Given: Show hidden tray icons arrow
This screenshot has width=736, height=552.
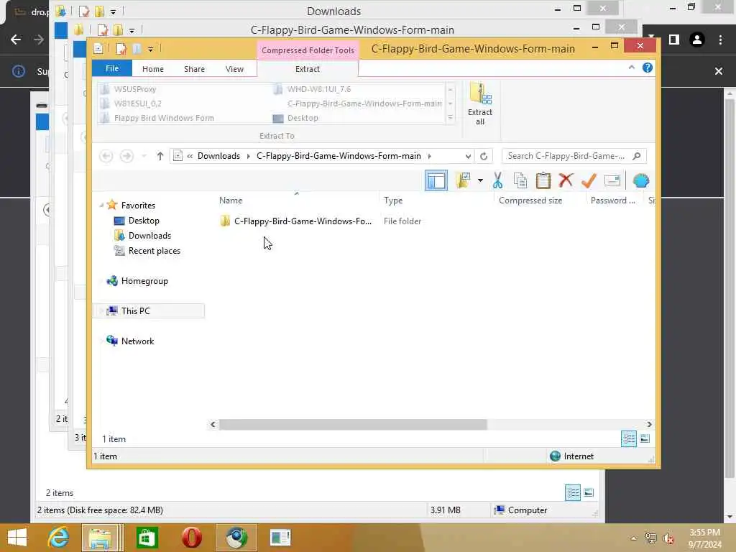Looking at the screenshot, I should 634,538.
